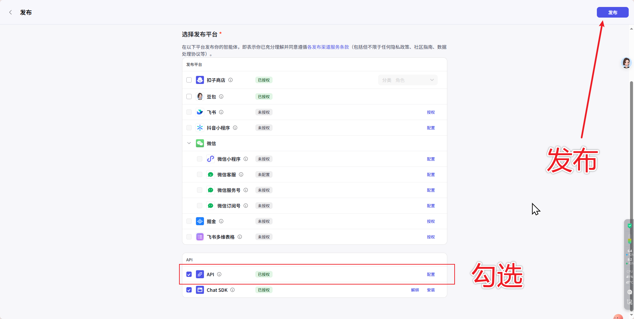Open the avatar icon at right edge
Viewport: 634px width, 319px height.
click(x=626, y=62)
